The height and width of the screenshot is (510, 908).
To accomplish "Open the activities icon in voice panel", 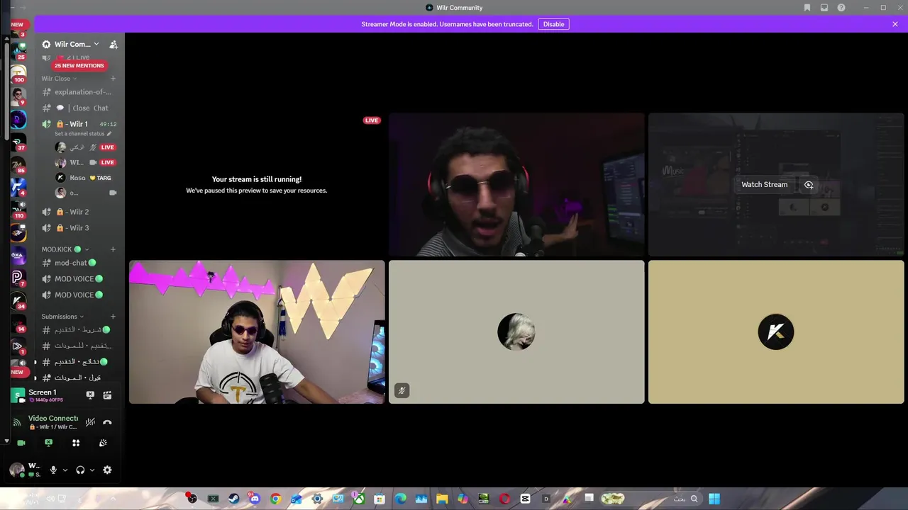I will click(76, 443).
